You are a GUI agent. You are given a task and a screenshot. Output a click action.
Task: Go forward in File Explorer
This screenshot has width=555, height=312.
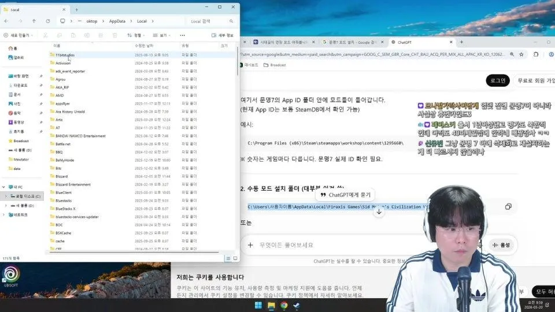click(x=20, y=21)
